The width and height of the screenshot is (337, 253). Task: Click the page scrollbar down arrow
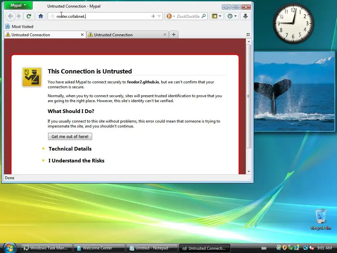[x=249, y=171]
